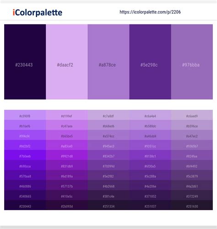The height and width of the screenshot is (229, 217).
Task: Pick the #9921d8 shade cell
Action: click(67, 155)
